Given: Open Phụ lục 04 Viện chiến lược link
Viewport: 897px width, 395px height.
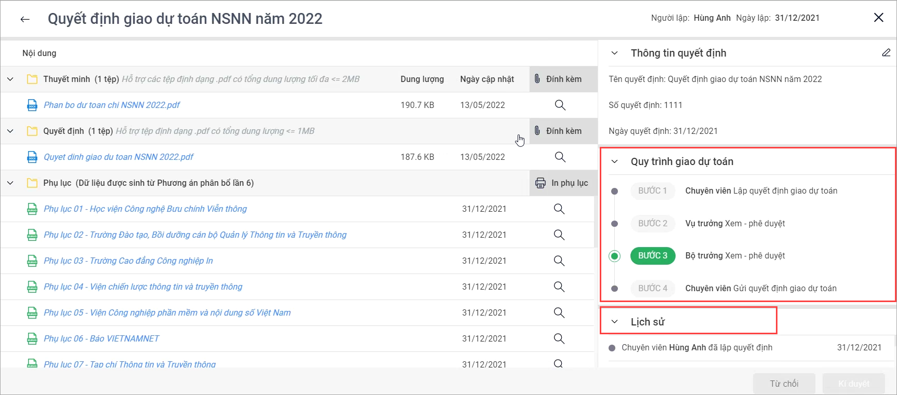Looking at the screenshot, I should tap(143, 287).
